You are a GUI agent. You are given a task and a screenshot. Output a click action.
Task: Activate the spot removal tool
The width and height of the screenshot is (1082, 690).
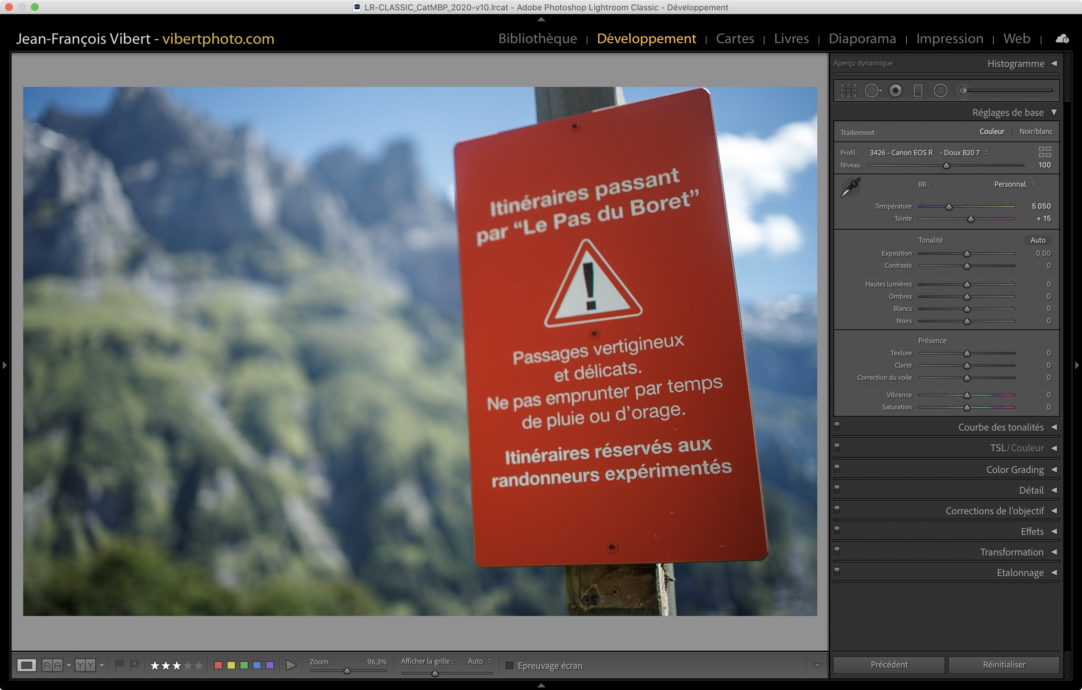pos(872,91)
